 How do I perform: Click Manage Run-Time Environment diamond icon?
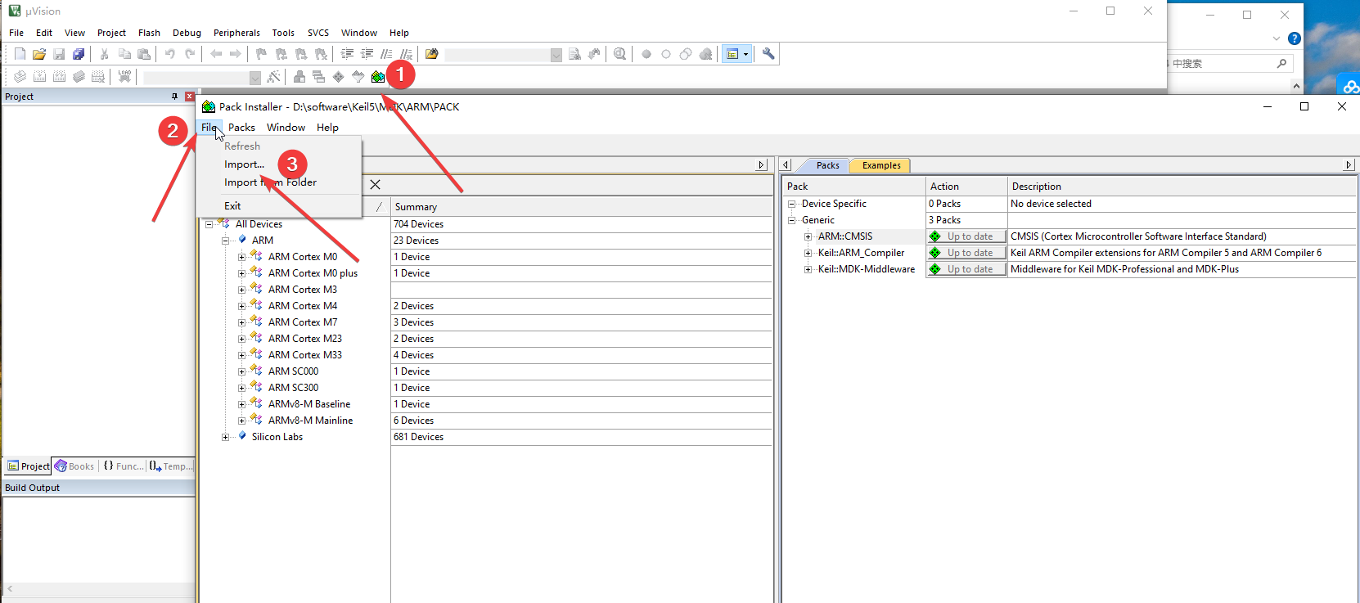tap(338, 77)
